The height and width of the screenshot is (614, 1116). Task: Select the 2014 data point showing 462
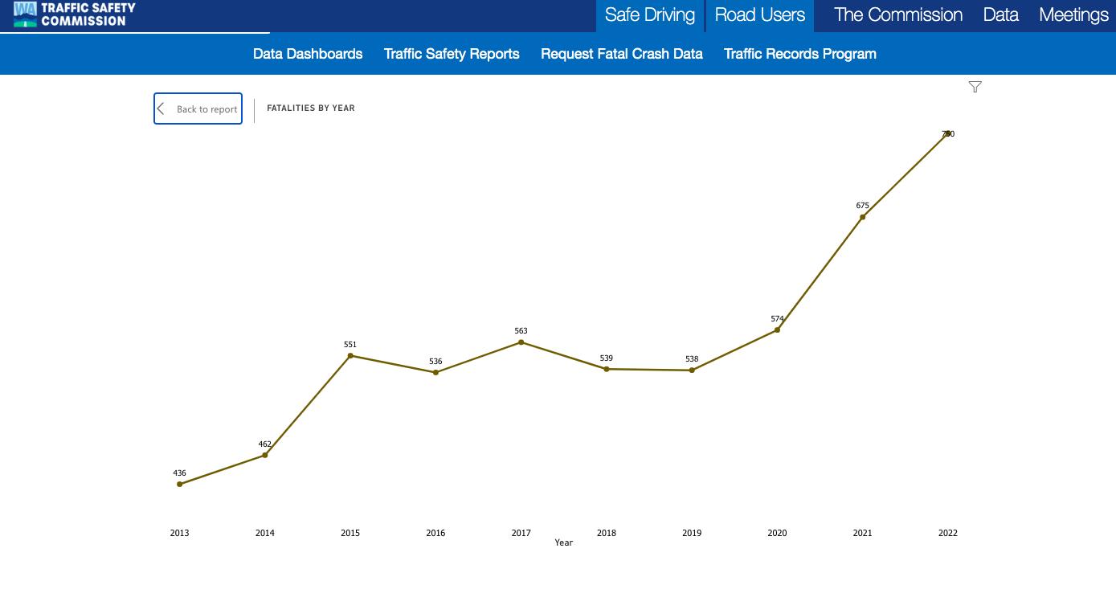click(x=265, y=455)
